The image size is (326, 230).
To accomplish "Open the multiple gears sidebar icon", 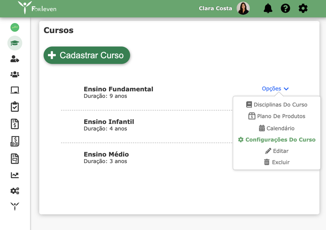I will pyautogui.click(x=15, y=191).
